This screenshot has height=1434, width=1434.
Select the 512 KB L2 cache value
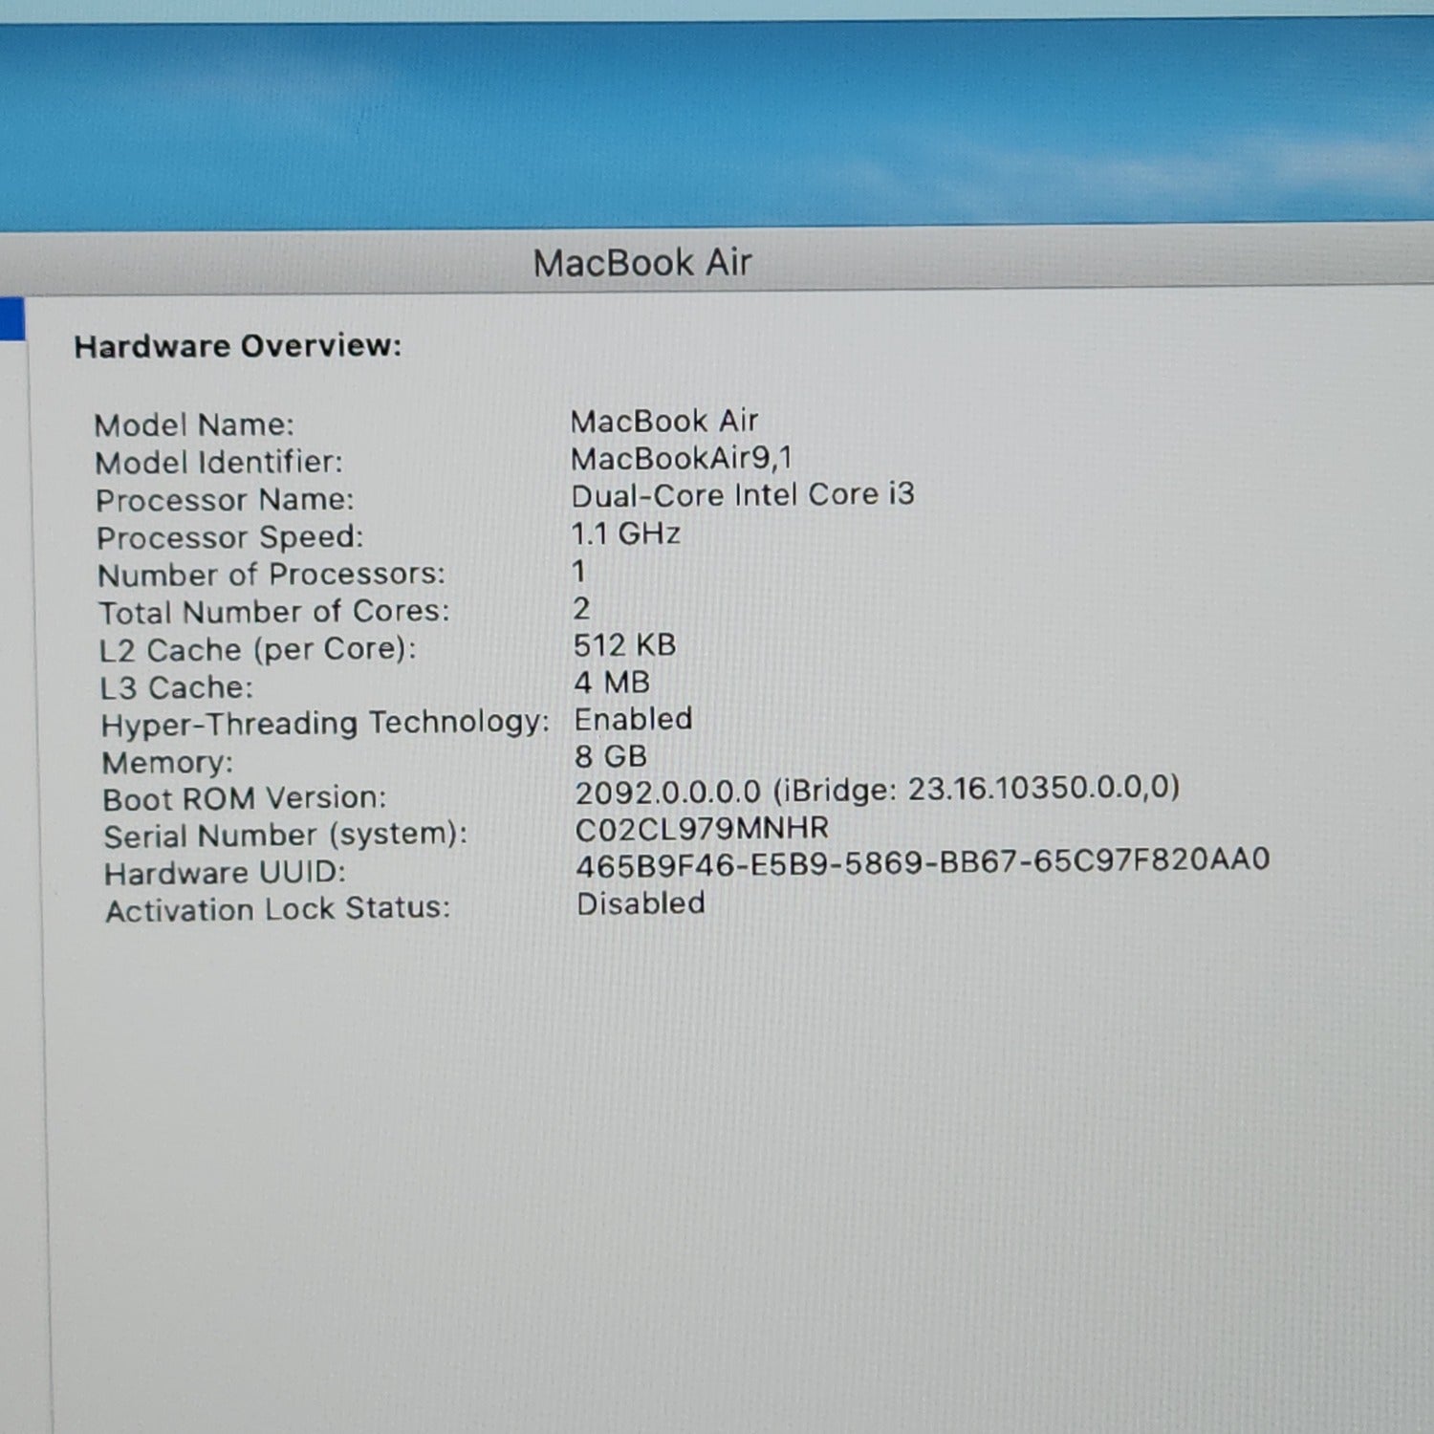pyautogui.click(x=624, y=645)
